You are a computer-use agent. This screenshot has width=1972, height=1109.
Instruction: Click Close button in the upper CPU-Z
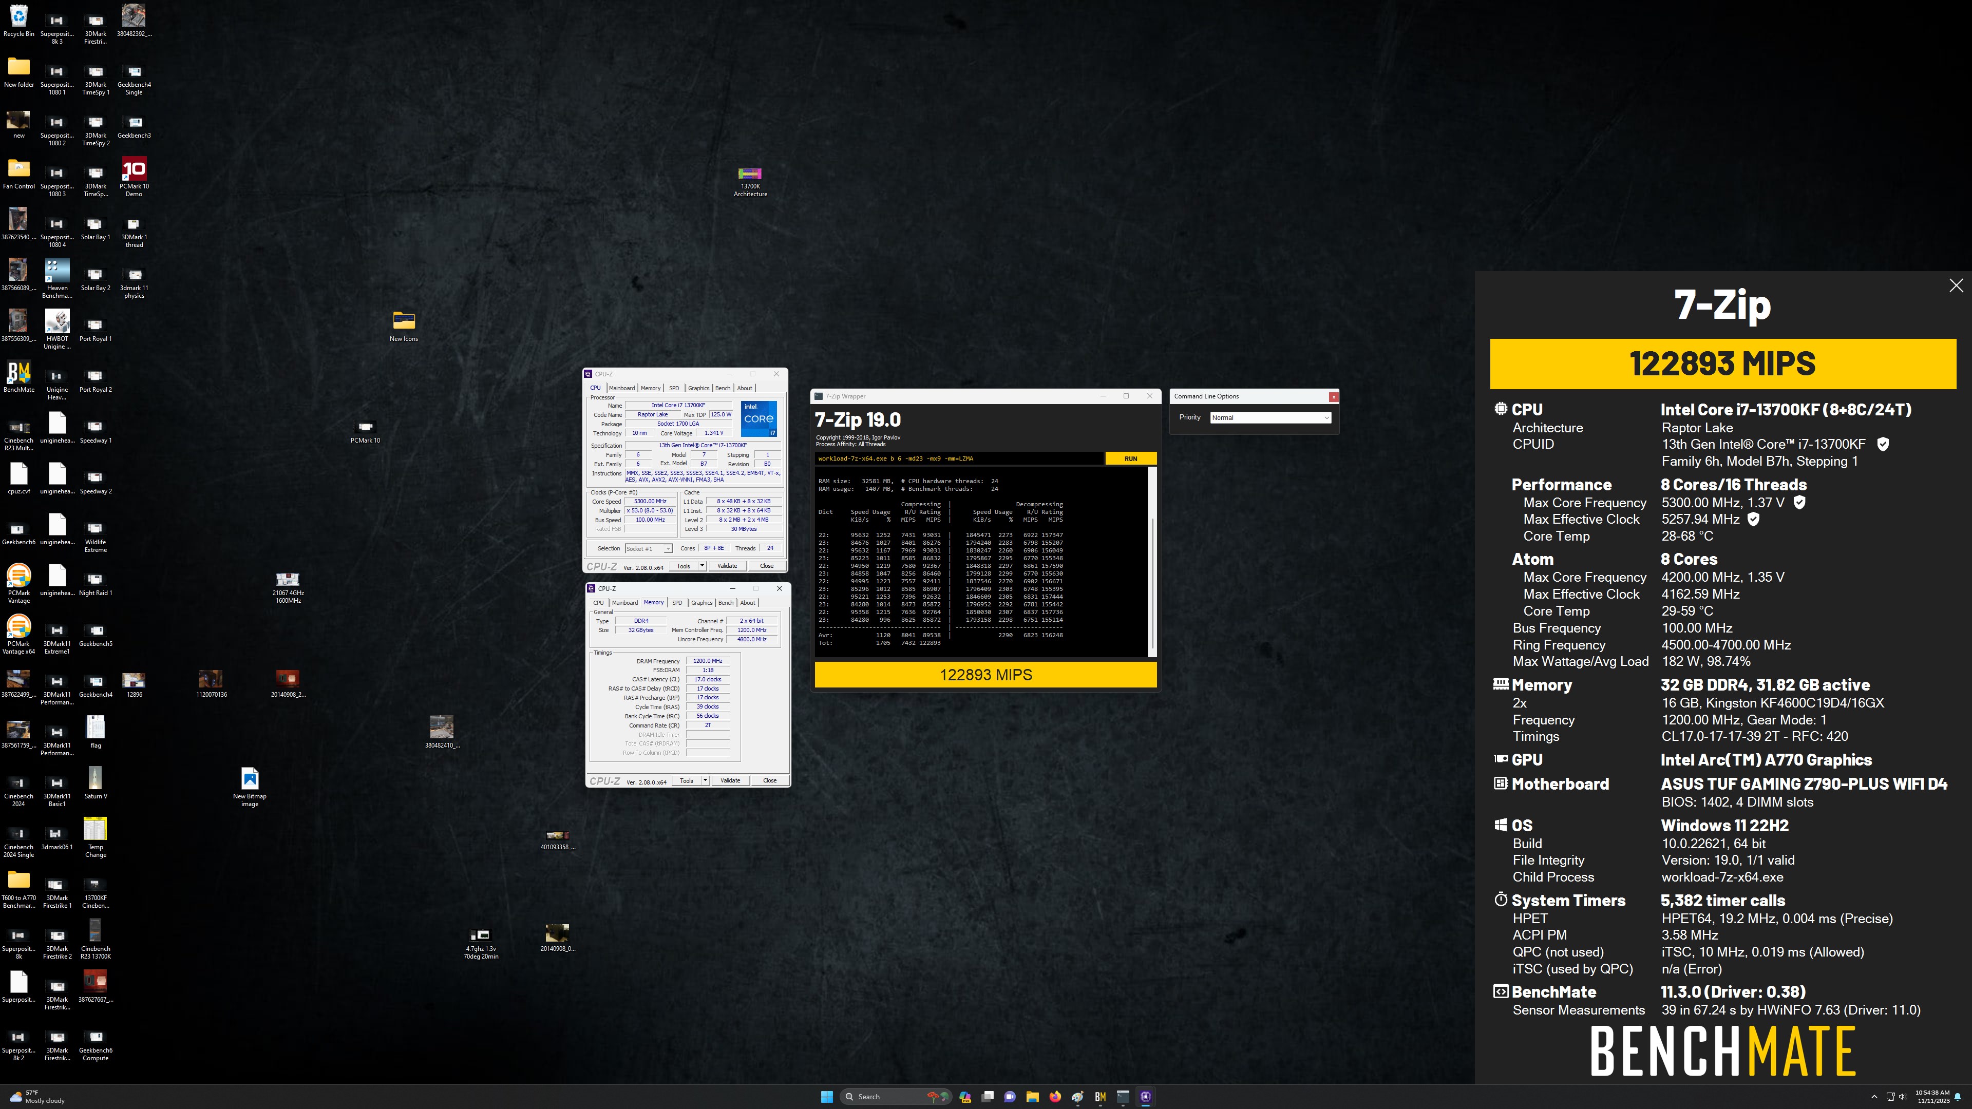(x=766, y=566)
